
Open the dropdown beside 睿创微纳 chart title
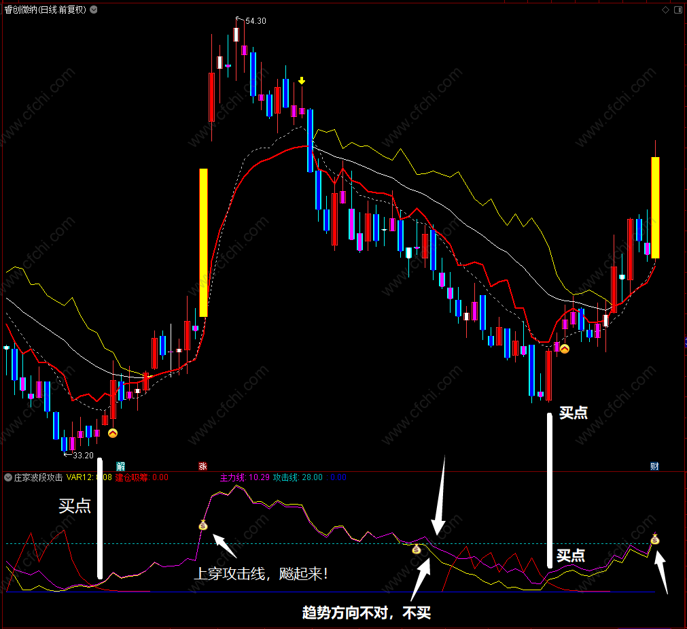pos(94,10)
